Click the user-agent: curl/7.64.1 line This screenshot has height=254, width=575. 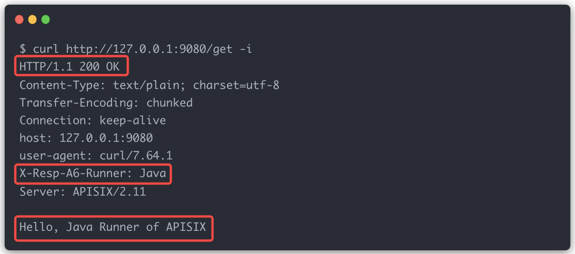[x=96, y=156]
